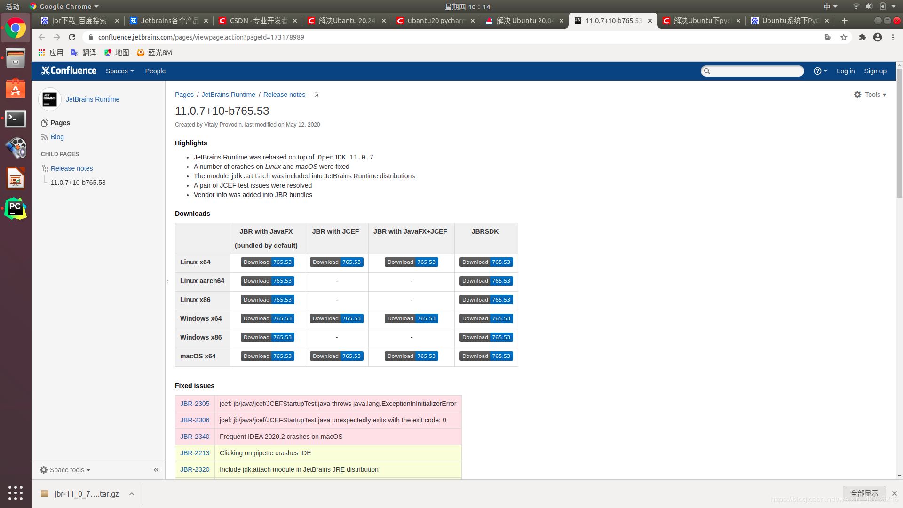Screen dimensions: 903x508
Task: Open the Confluence help question-mark menu
Action: [820, 71]
